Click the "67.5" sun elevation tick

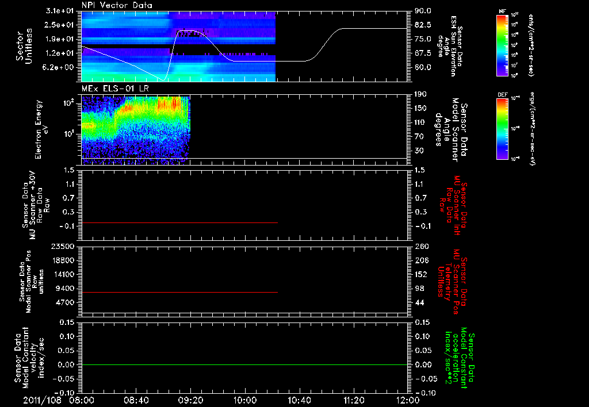423,53
